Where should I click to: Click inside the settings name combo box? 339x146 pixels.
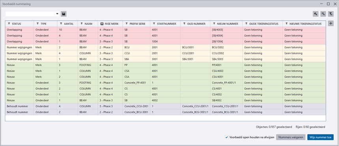point(30,14)
